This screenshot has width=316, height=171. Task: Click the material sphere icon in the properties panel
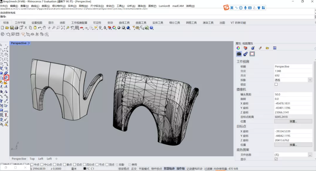tap(253, 48)
